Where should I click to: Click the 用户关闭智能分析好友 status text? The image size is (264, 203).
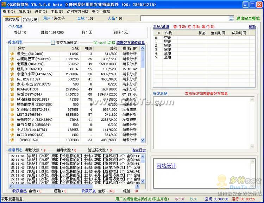click(142, 199)
